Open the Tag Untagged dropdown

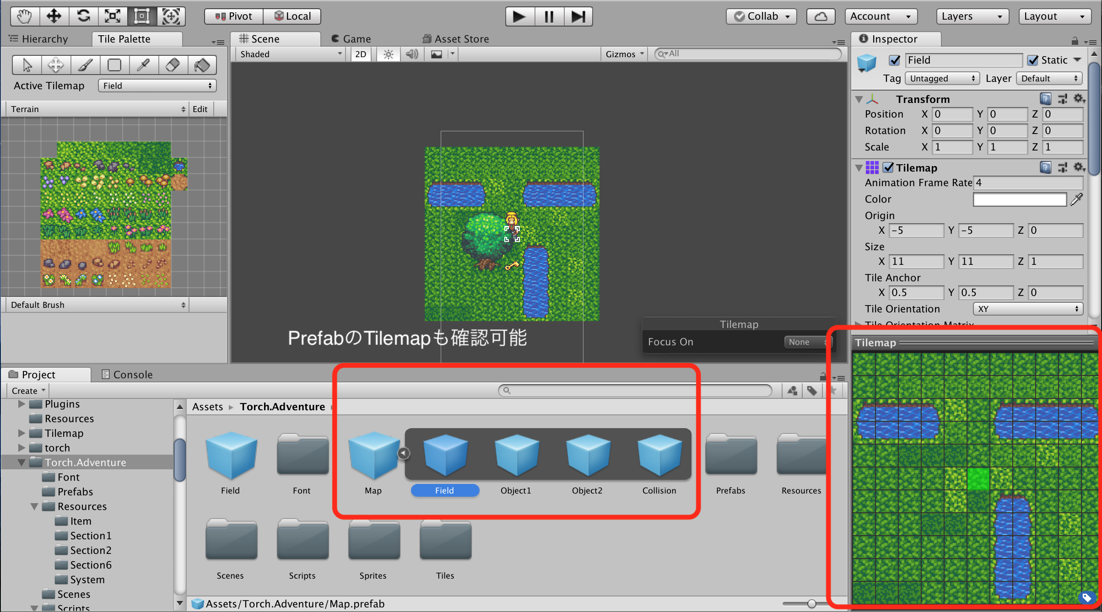942,79
